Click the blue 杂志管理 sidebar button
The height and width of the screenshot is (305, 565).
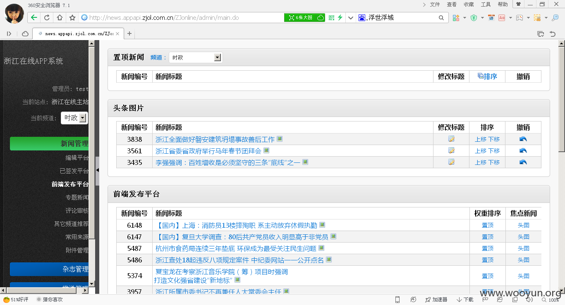pyautogui.click(x=50, y=269)
